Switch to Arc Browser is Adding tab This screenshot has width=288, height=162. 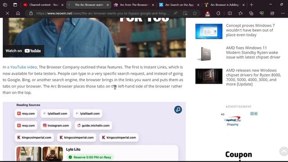click(x=225, y=5)
